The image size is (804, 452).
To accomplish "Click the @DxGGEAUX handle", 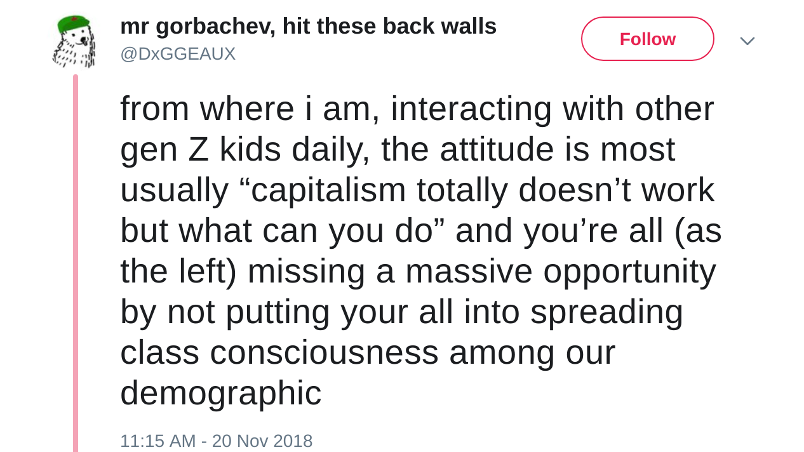I will tap(178, 54).
